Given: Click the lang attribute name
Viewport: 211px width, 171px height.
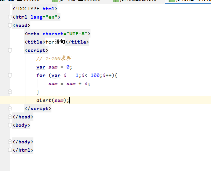Looking at the screenshot, I should (36, 17).
